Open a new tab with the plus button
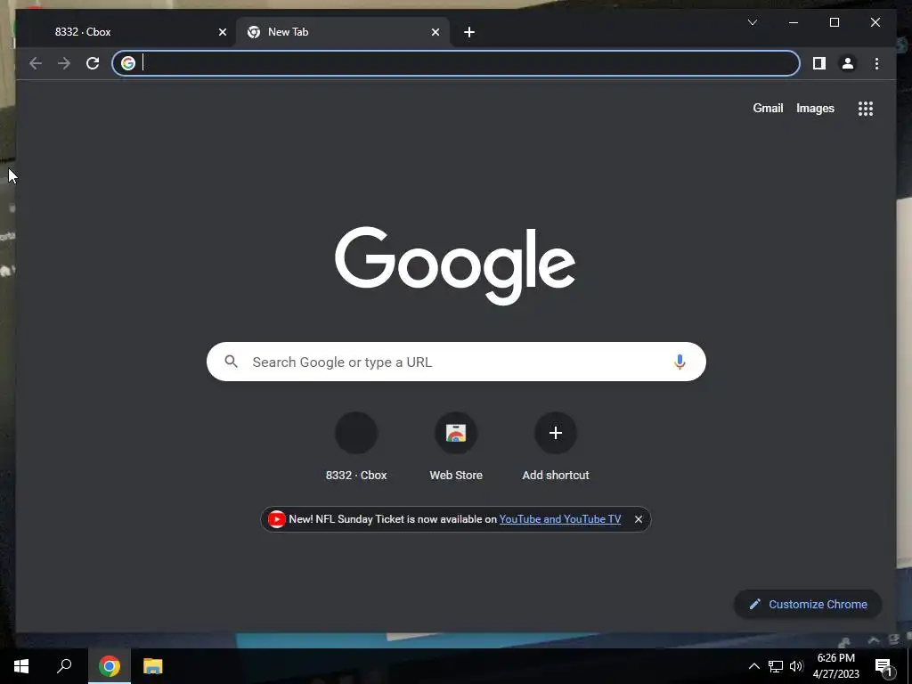The image size is (912, 684). (469, 32)
